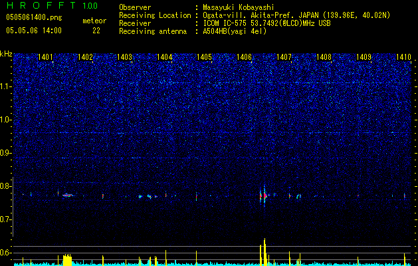Click the tallest yellow power peak in bottom graph

click(x=264, y=252)
